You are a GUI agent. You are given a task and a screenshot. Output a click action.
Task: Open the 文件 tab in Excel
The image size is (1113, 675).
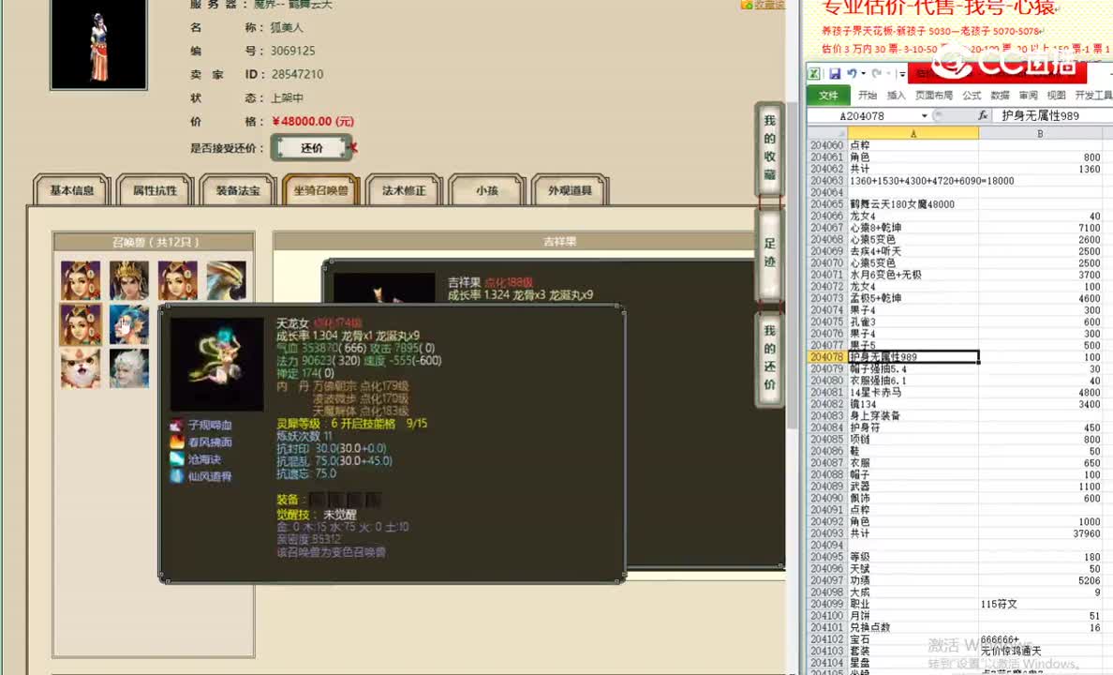click(x=828, y=96)
